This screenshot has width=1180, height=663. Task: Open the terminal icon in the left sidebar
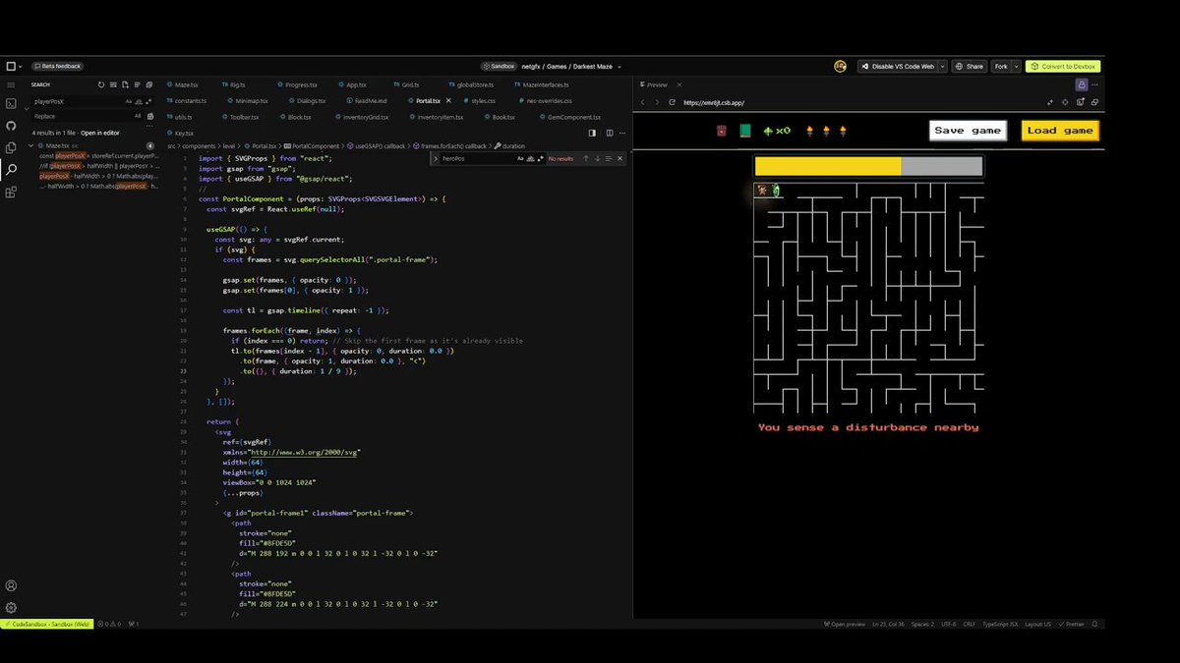click(x=11, y=103)
